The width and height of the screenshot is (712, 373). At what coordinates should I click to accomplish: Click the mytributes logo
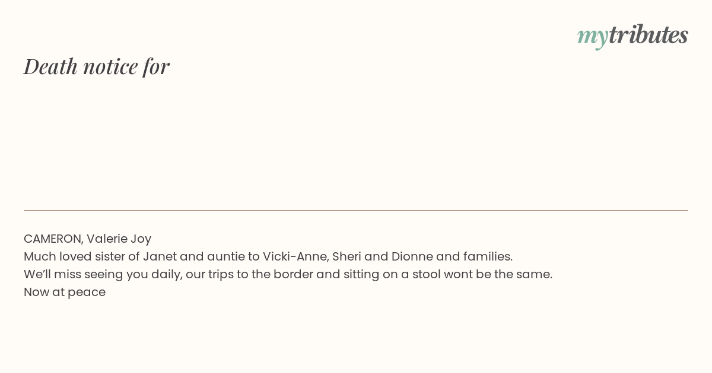[x=632, y=36]
